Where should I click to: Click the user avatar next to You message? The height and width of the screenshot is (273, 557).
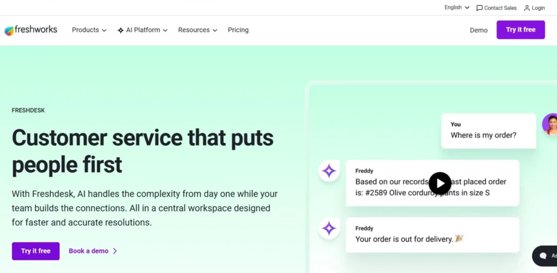click(550, 124)
